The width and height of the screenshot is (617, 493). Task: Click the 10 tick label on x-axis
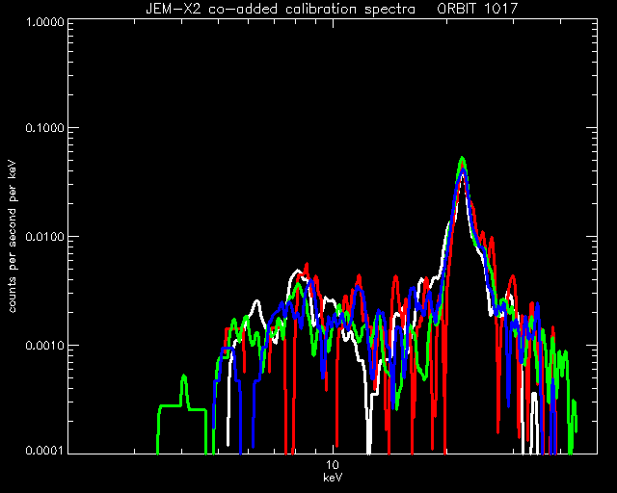click(333, 465)
